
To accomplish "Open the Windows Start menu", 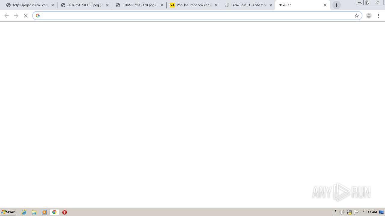I will pos(8,212).
